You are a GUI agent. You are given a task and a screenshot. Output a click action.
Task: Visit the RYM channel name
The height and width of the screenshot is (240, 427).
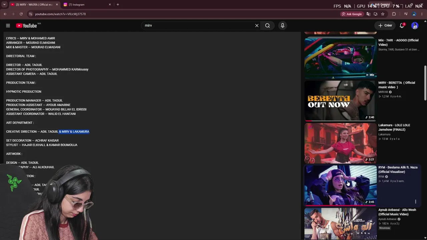point(381,177)
